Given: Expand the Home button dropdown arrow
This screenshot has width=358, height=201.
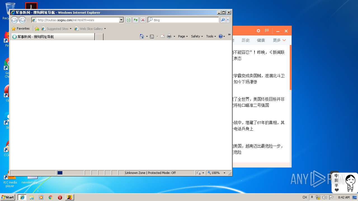Looking at the screenshot, I should 147,36.
